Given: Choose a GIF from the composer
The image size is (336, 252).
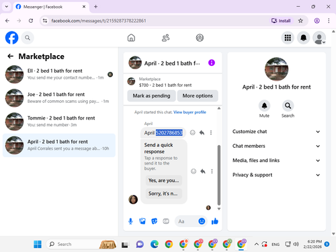Looking at the screenshot, I should [166, 221].
